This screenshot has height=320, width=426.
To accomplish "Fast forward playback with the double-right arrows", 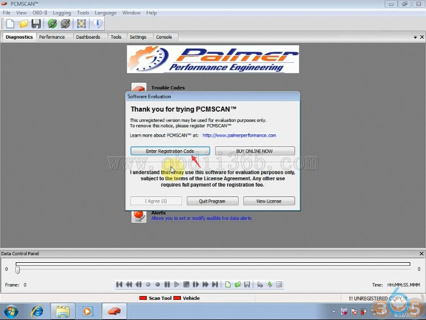I will point(205,285).
